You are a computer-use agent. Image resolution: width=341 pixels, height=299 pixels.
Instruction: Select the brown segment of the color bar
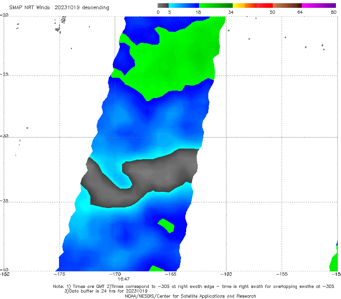287,6
